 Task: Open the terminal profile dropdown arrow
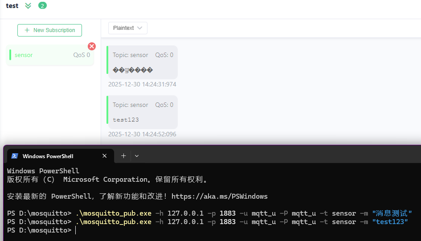click(137, 156)
